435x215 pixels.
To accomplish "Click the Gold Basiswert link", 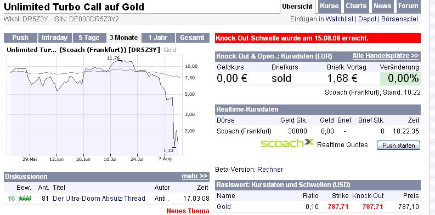I will tap(224, 207).
